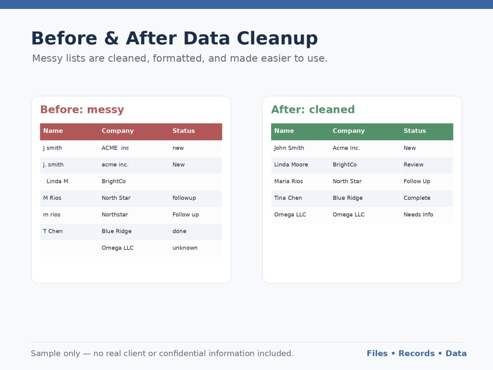Click the 'unknown' status cell
The width and height of the screenshot is (493, 370).
(196, 248)
